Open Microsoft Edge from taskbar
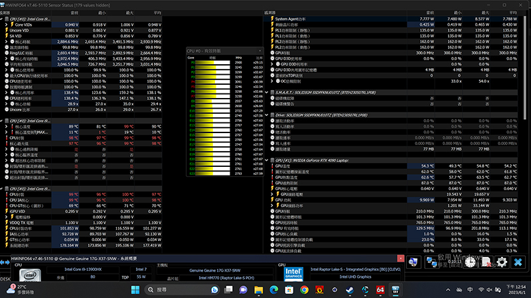This screenshot has width=531, height=298. [x=274, y=290]
